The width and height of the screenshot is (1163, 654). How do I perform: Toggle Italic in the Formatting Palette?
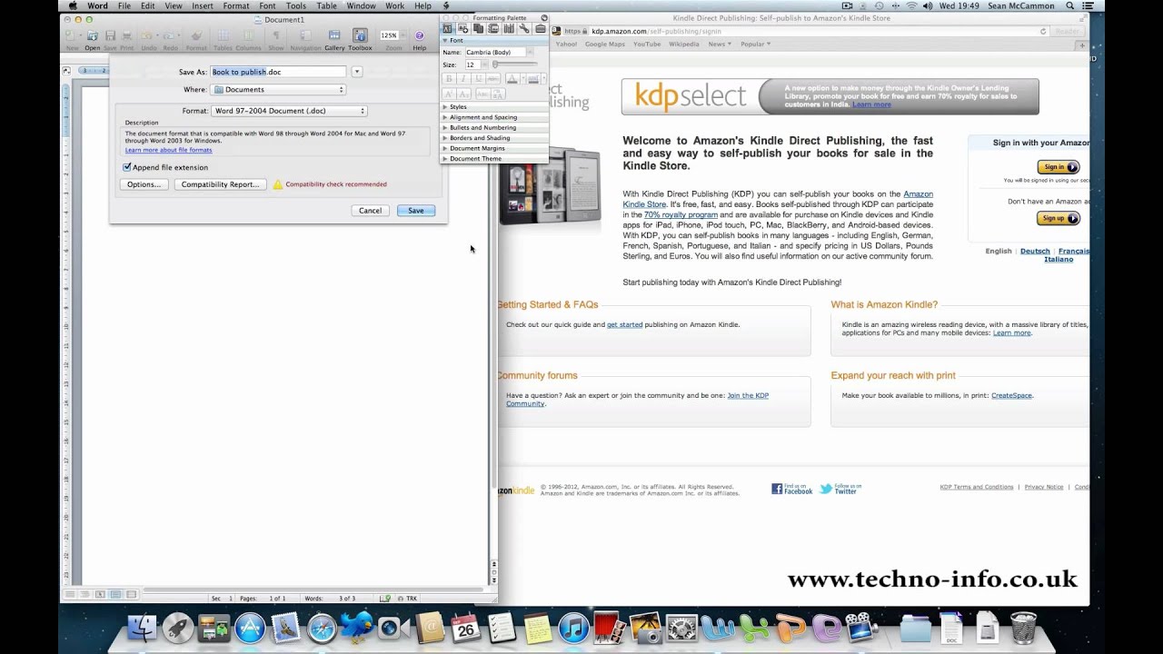click(463, 78)
